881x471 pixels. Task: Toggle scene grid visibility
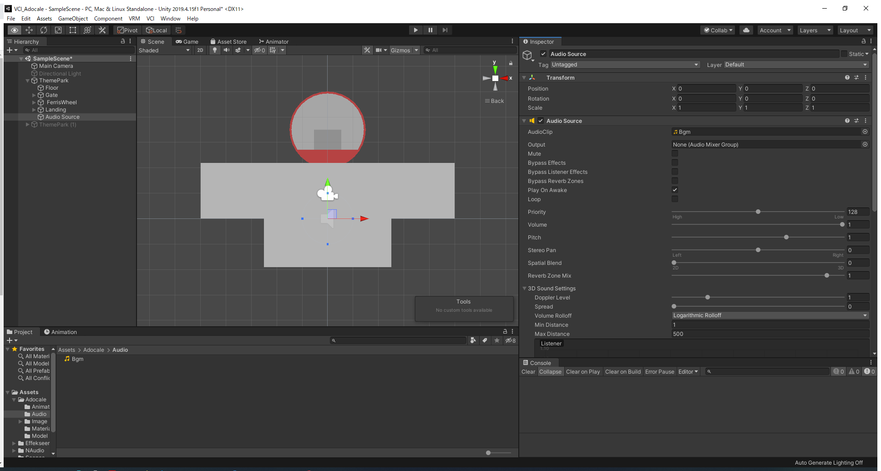click(273, 50)
